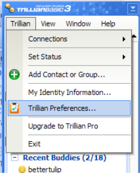Choose Add Contact or Group entry

pos(69,75)
